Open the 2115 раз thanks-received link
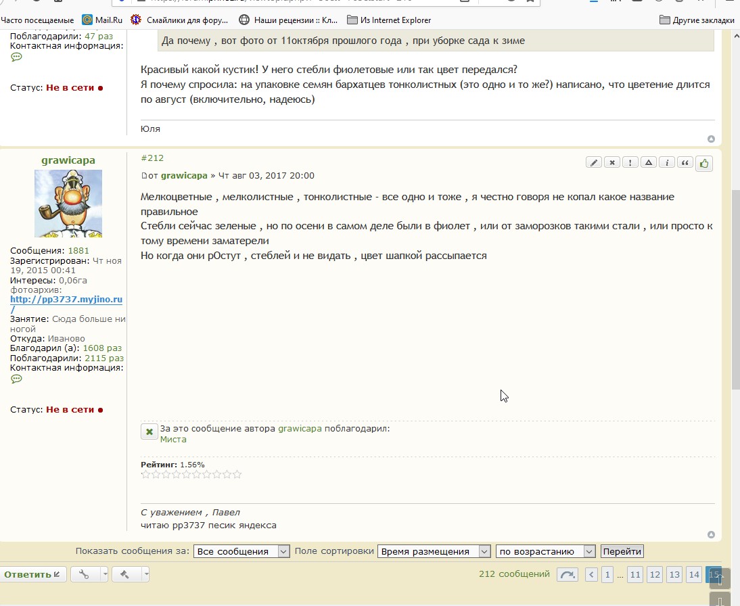 [x=103, y=358]
